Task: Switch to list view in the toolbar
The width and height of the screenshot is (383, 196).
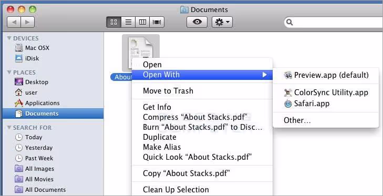Action: [128, 22]
